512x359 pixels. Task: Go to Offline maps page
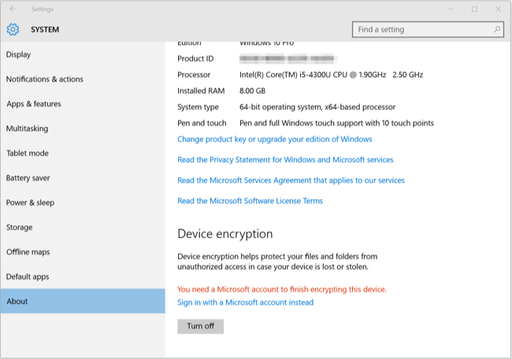[x=28, y=252]
